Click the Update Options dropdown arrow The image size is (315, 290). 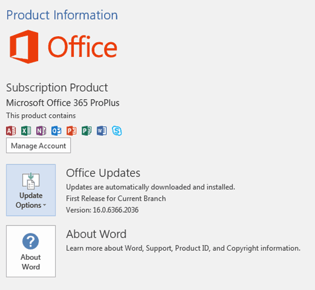coord(45,205)
